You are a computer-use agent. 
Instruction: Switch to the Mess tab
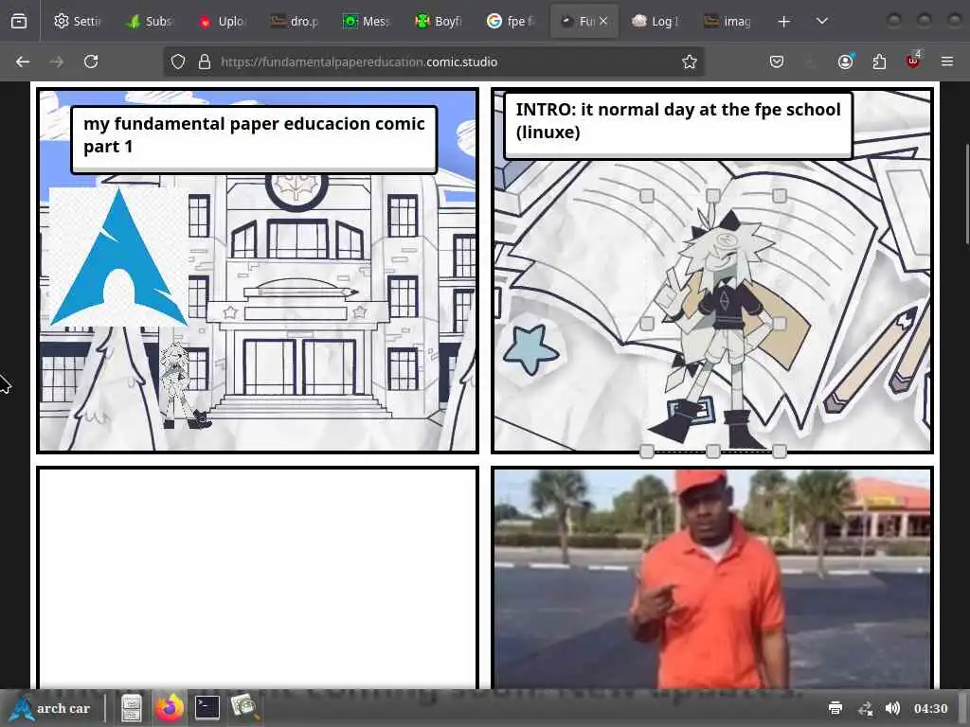(x=367, y=21)
